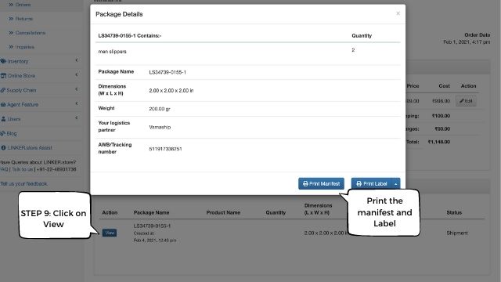Click the LINKER.store Assist info icon

(3, 148)
